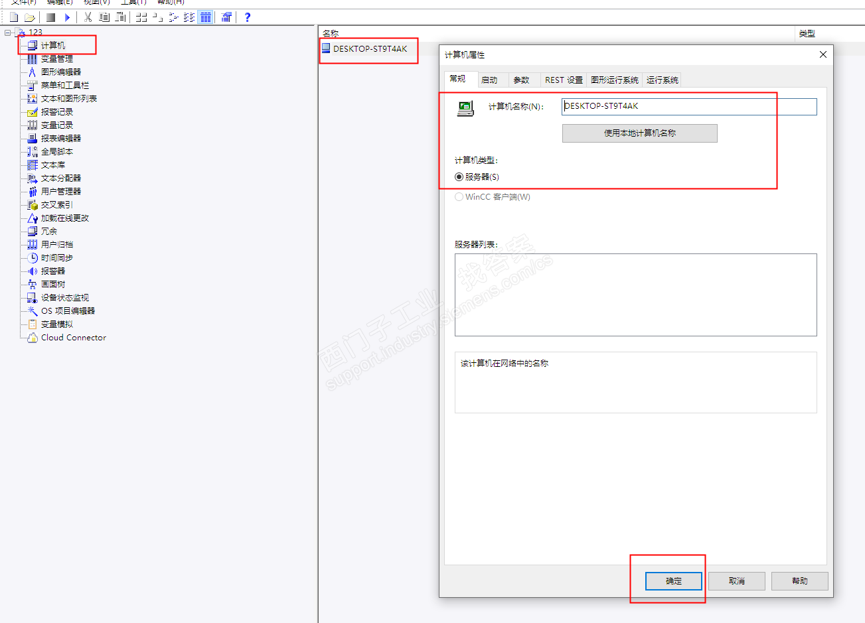Select 时间同步 tree entry
The width and height of the screenshot is (865, 623).
point(57,257)
